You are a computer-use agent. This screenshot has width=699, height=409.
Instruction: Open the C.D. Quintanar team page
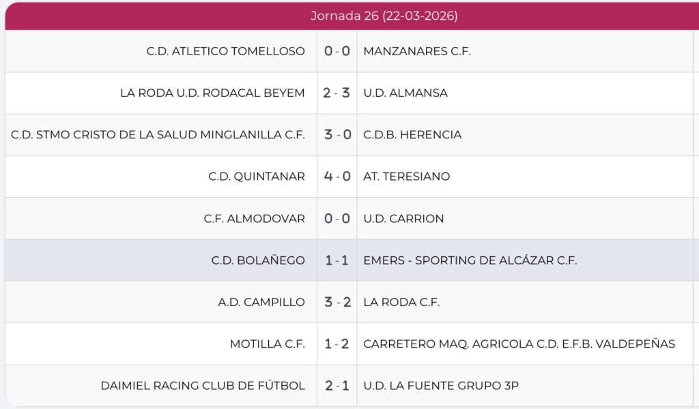click(x=257, y=177)
